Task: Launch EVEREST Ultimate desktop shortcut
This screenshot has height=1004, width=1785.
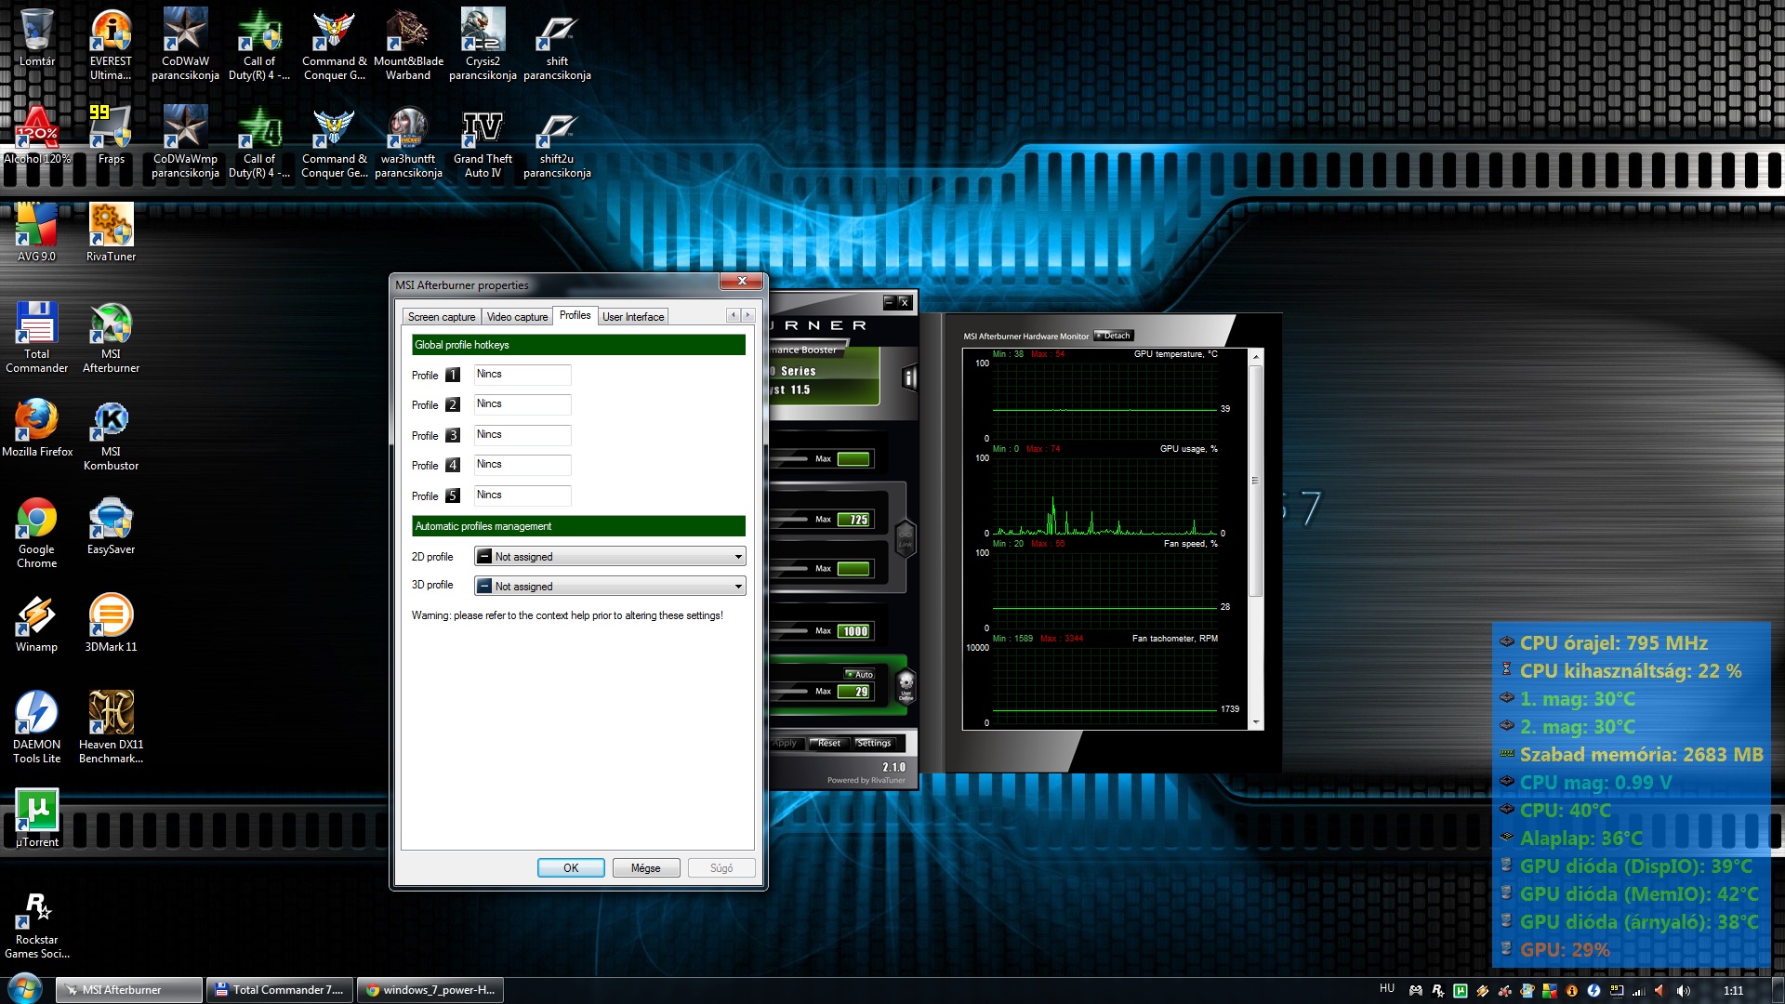Action: click(x=111, y=45)
